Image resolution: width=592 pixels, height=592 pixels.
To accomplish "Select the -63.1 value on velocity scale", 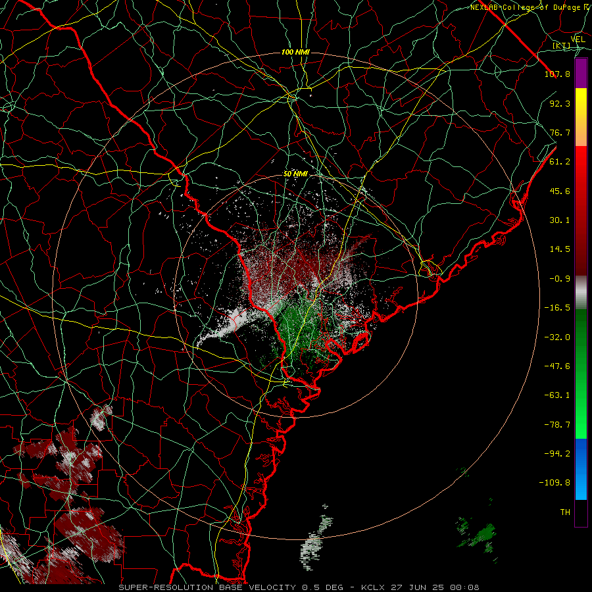I will pyautogui.click(x=557, y=395).
